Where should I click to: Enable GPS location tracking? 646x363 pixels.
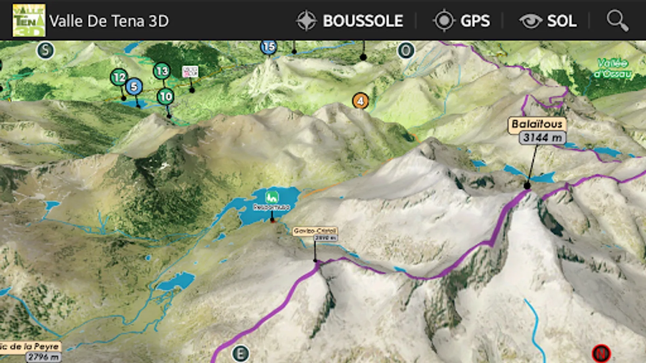tap(461, 21)
